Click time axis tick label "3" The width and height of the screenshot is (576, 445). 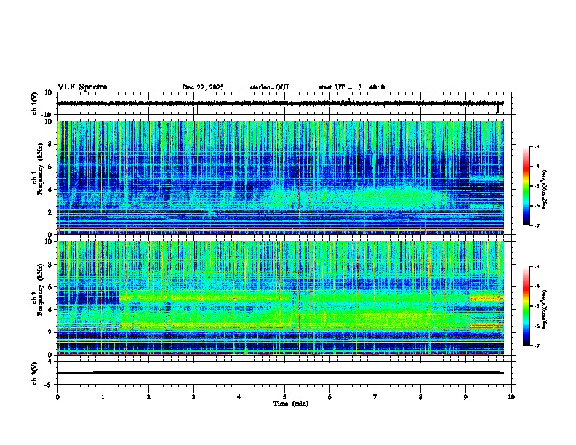click(193, 397)
